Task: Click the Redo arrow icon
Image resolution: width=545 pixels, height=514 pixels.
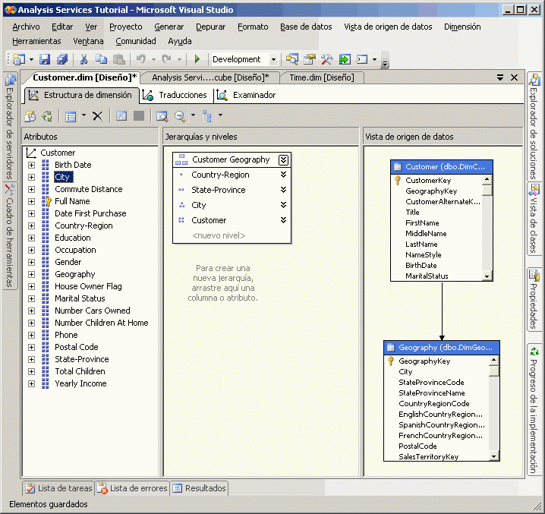Action: 166,59
